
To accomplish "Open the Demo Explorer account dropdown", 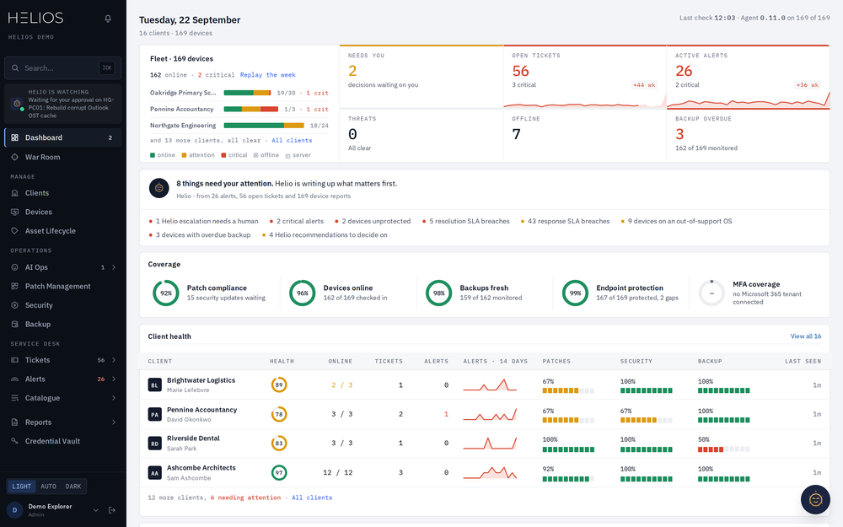I will click(96, 510).
